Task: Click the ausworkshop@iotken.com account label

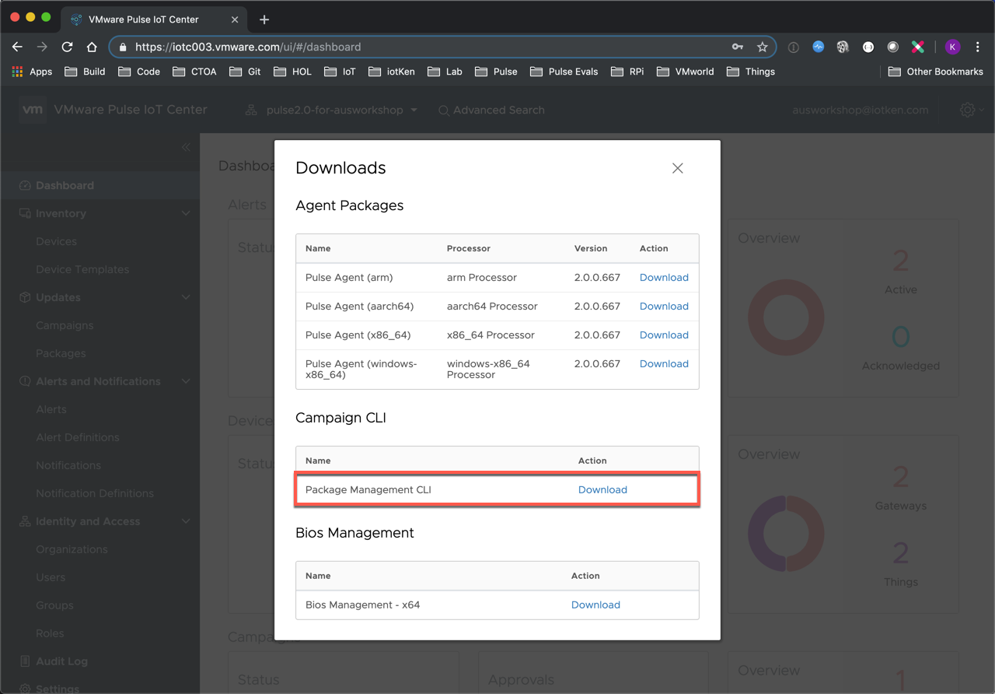Action: point(861,110)
